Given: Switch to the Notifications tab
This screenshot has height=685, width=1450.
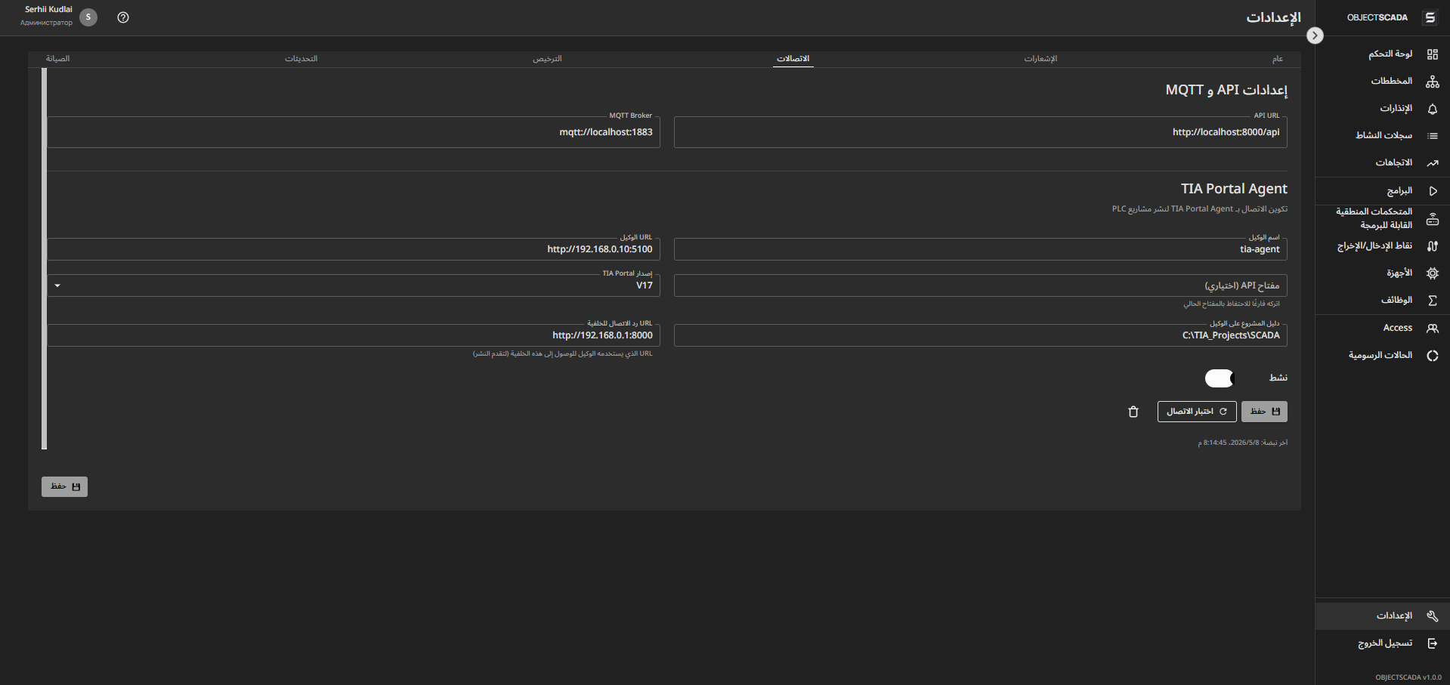Looking at the screenshot, I should pos(1040,59).
